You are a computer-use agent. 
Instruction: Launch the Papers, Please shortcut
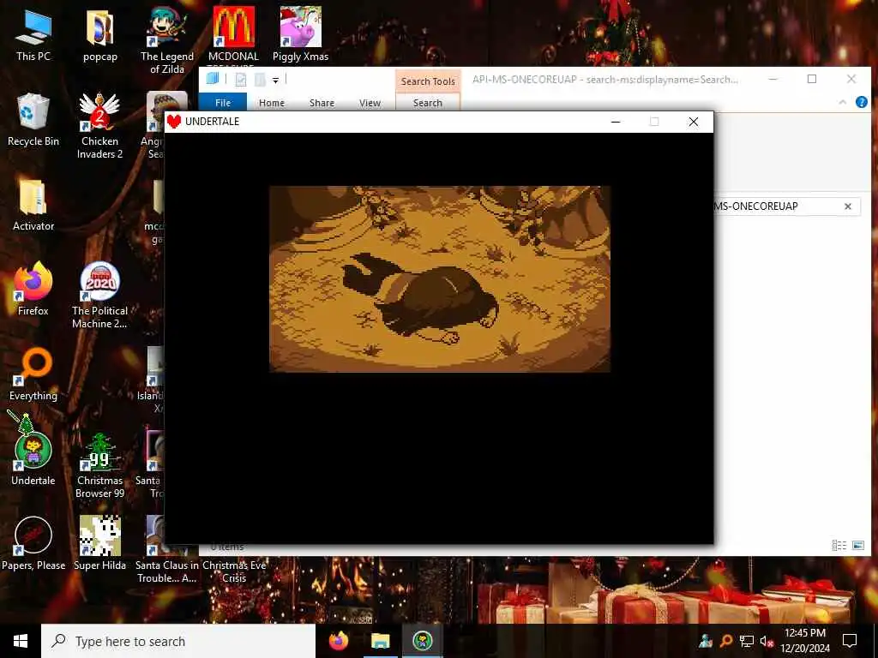point(33,544)
